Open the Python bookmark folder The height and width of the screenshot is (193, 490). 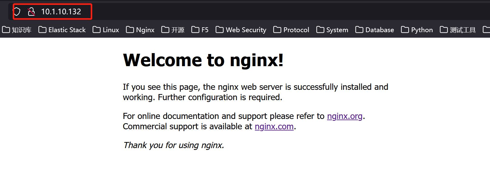[x=417, y=30]
